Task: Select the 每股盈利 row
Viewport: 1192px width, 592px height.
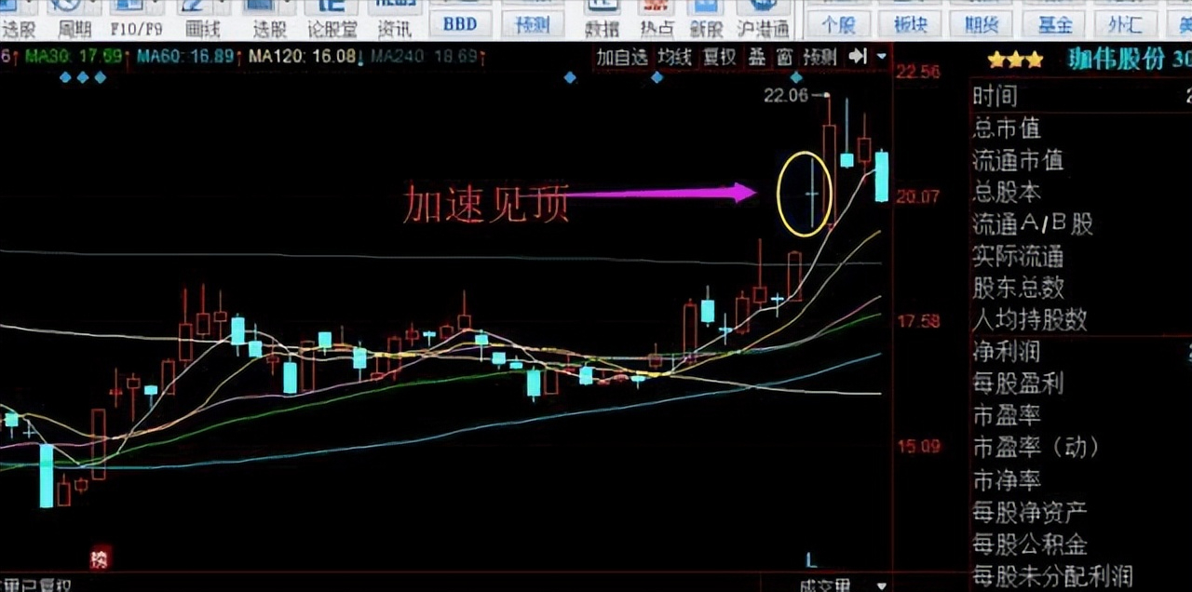Action: (1081, 383)
